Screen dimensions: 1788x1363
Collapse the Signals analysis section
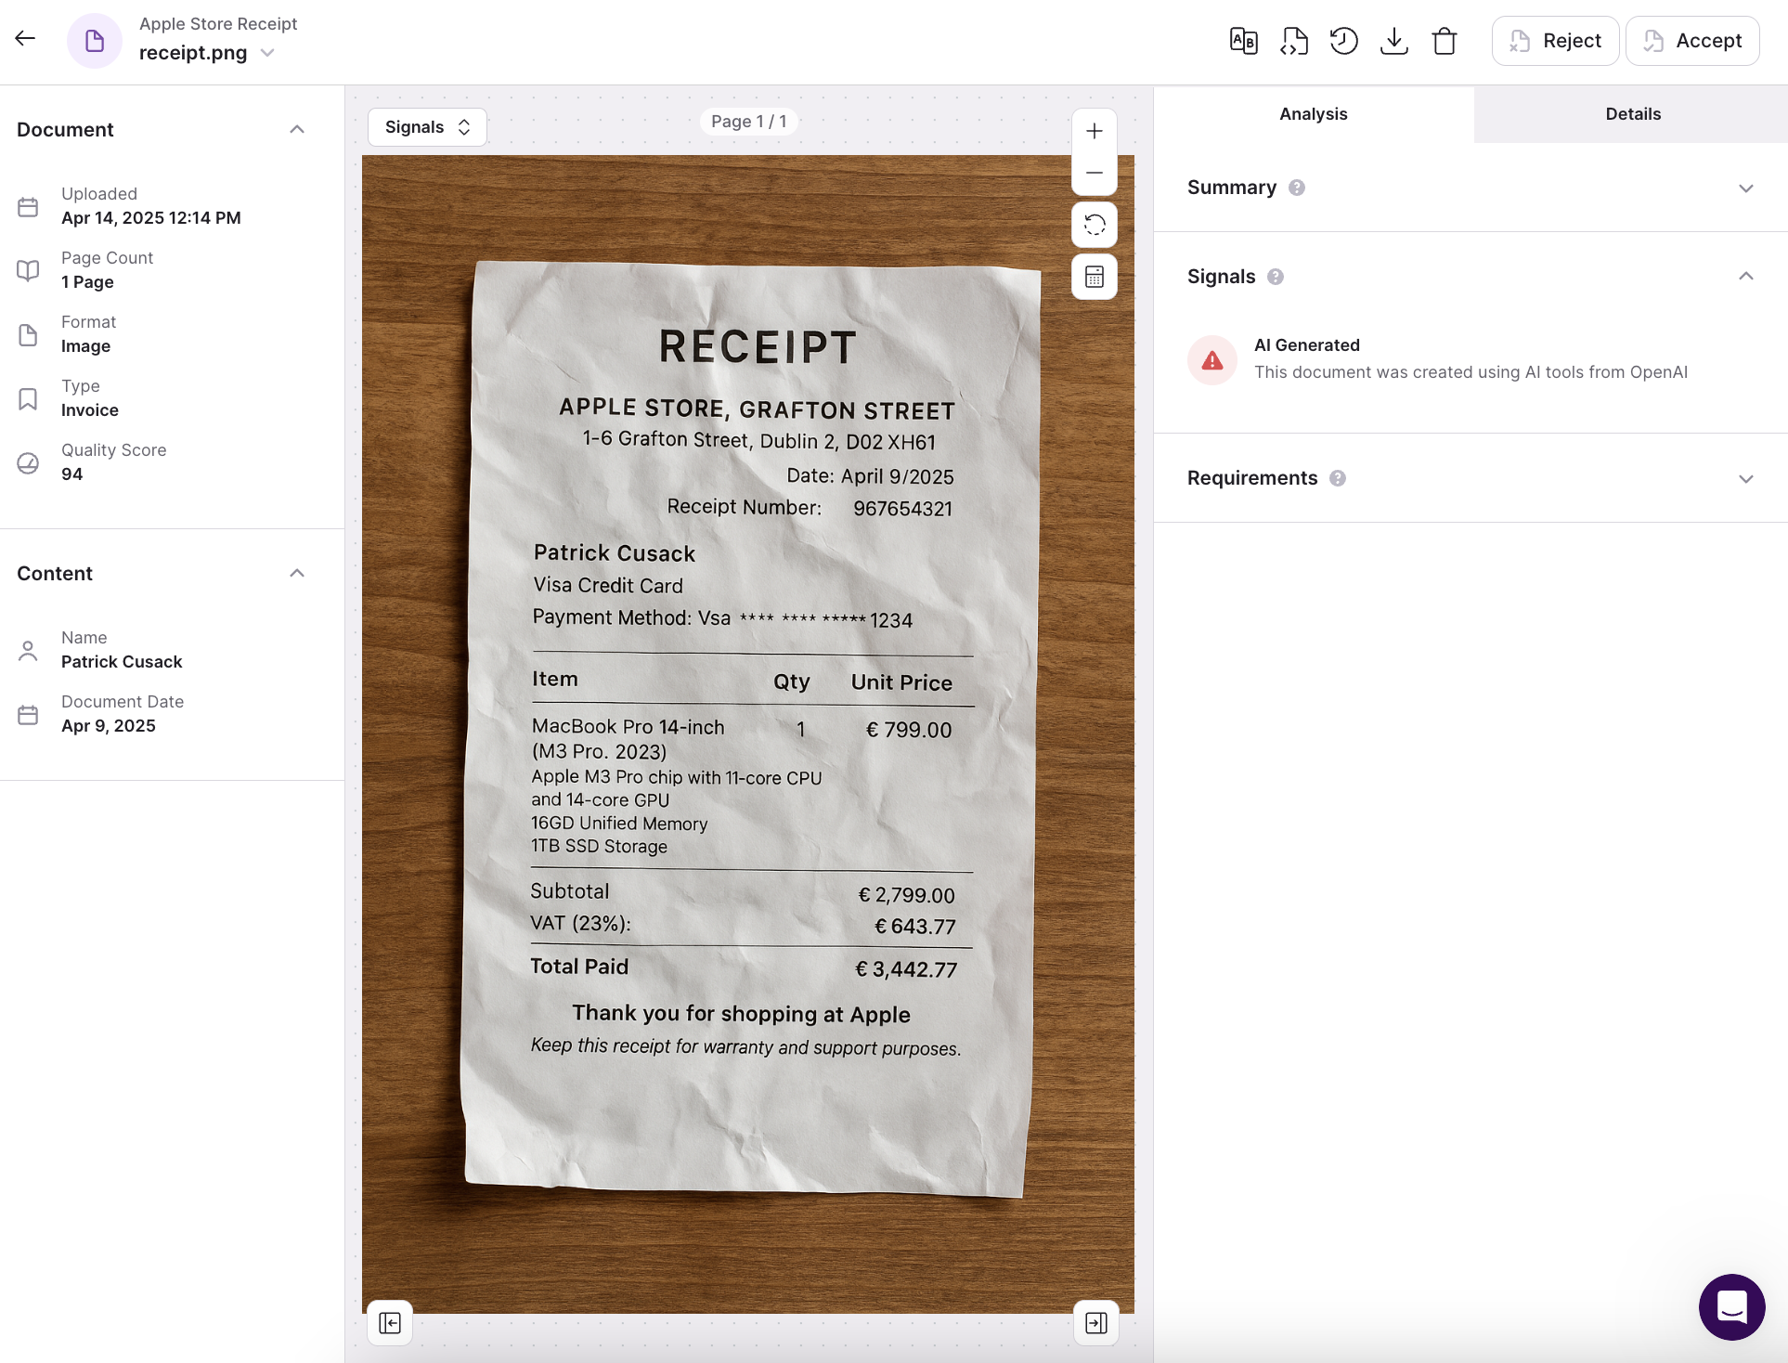[1746, 277]
